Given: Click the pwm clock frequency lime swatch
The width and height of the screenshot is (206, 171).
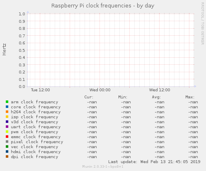Looking at the screenshot, I should tap(7, 132).
